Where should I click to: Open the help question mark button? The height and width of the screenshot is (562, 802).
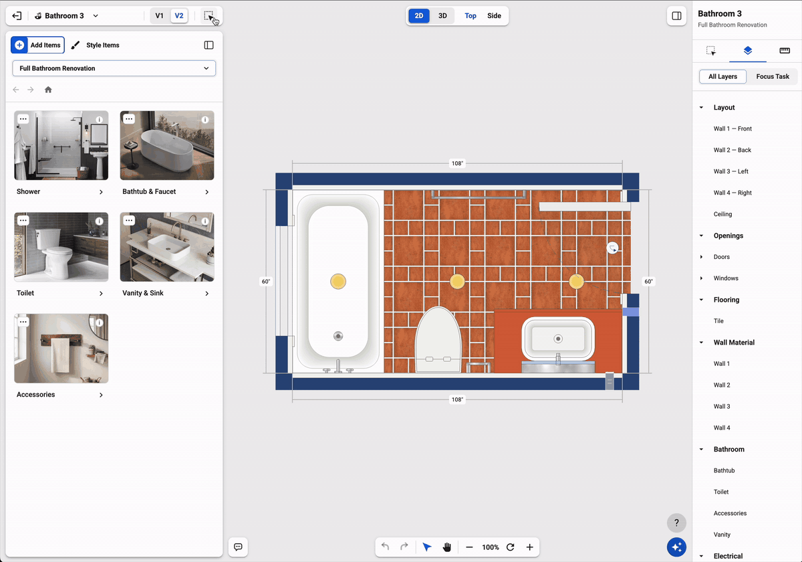(676, 523)
